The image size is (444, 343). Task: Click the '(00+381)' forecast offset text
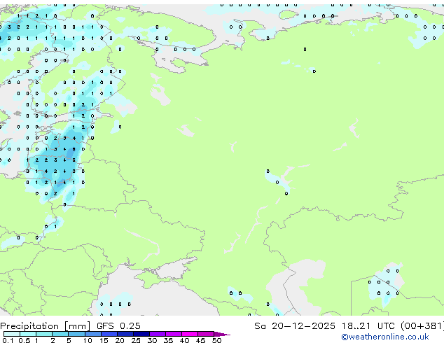coord(422,326)
